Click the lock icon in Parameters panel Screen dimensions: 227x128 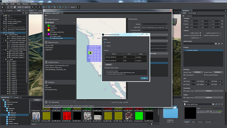(x=226, y=10)
